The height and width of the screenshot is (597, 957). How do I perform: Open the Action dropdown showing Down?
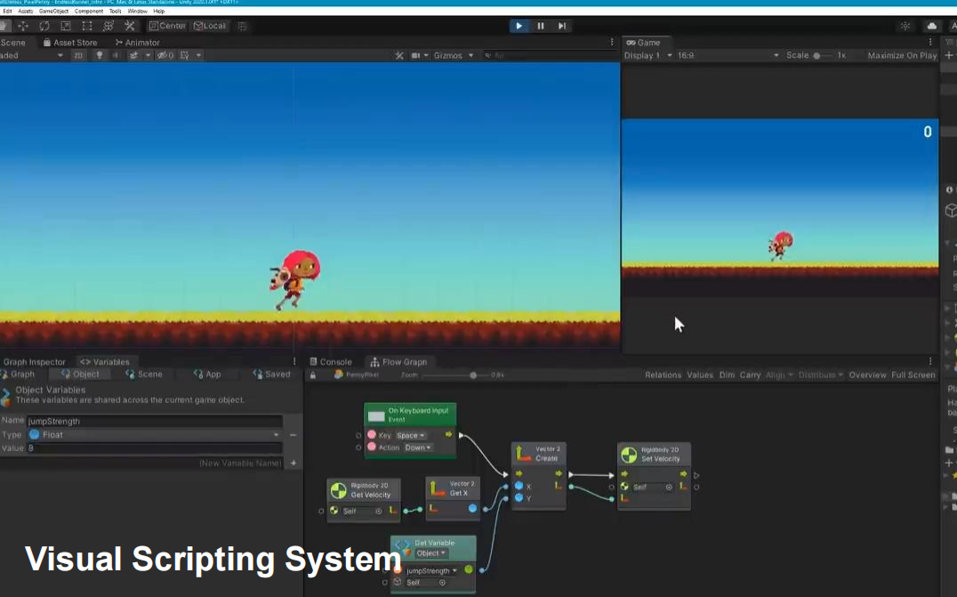click(x=418, y=448)
